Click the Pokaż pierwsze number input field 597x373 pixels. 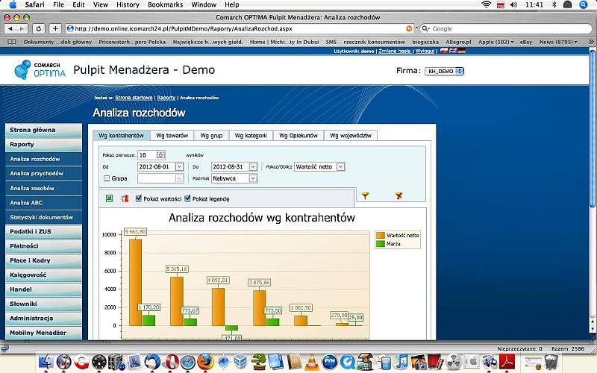click(146, 154)
